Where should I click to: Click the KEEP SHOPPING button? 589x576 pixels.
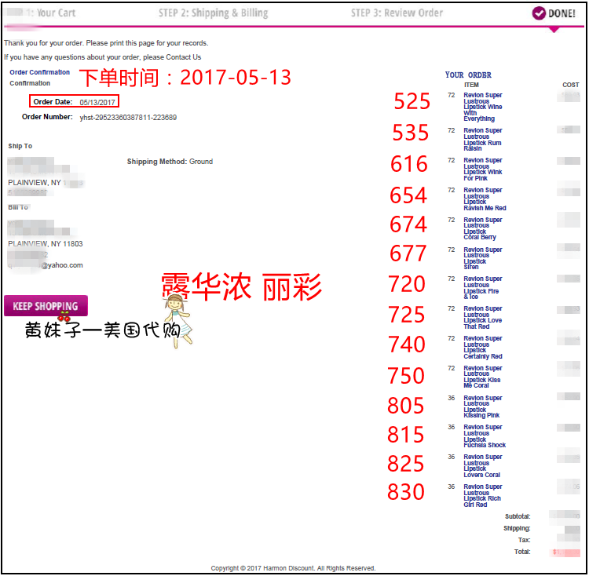pos(46,306)
